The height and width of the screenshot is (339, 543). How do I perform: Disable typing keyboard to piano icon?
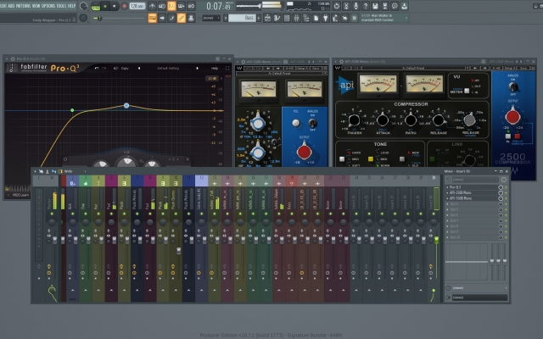(153, 18)
